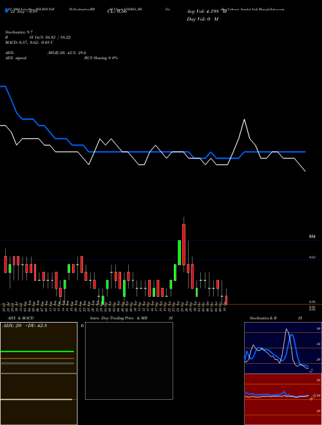The image size is (322, 425).
Task: Click the ADX (MGR) 20, 42.9, 28.6 values
Action: [x=67, y=53]
